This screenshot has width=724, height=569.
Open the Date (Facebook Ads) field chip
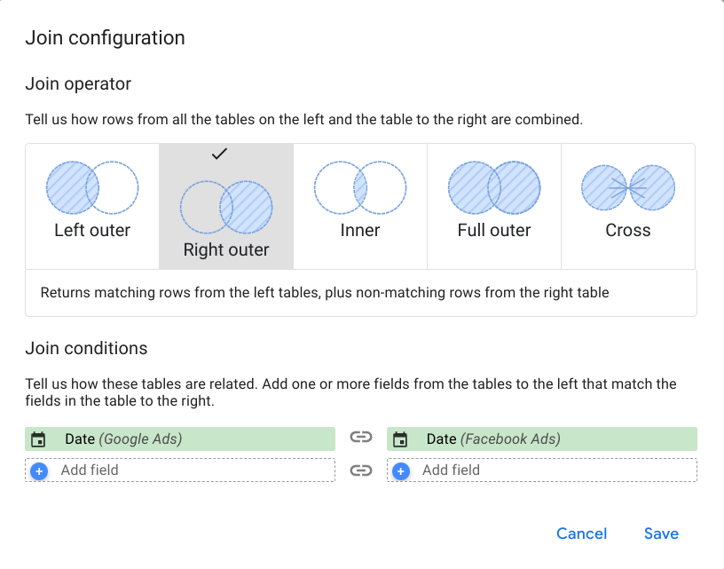click(542, 439)
